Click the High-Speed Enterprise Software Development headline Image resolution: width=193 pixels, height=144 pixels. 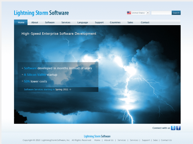[x=59, y=34]
